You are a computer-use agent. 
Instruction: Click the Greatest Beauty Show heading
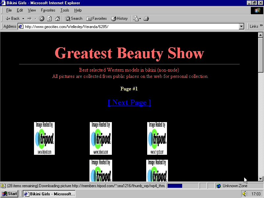tap(129, 53)
